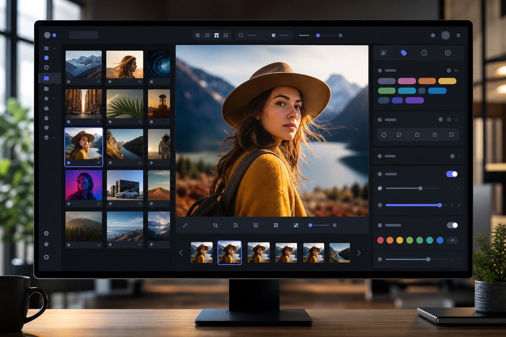The height and width of the screenshot is (337, 506).
Task: Pick the blue color swatch
Action: tap(440, 240)
